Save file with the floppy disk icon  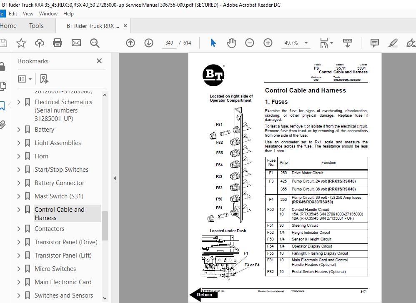(x=3, y=43)
